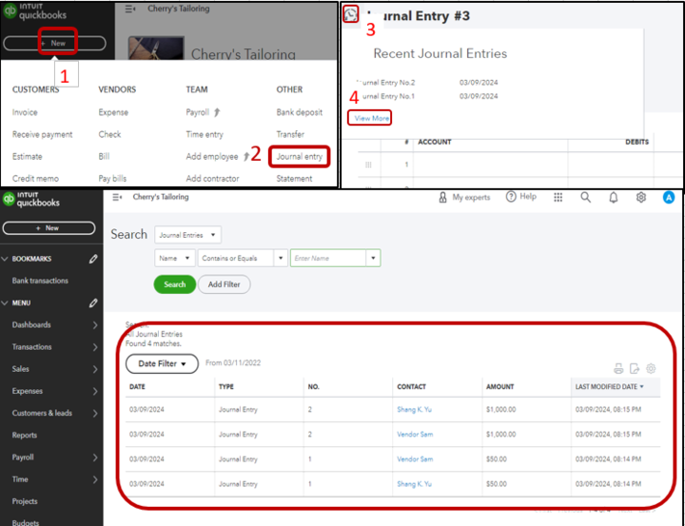Open the notifications bell
Screen dimensions: 685x526
[x=614, y=198]
